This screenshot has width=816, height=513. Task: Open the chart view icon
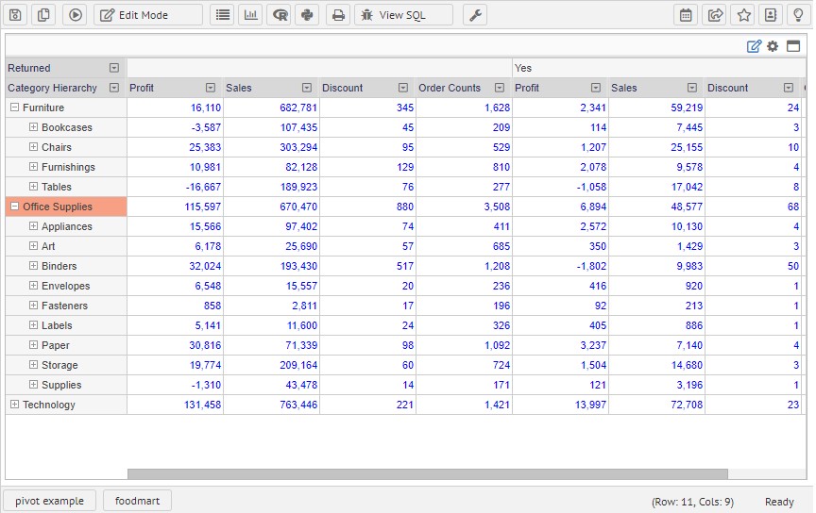[x=250, y=15]
